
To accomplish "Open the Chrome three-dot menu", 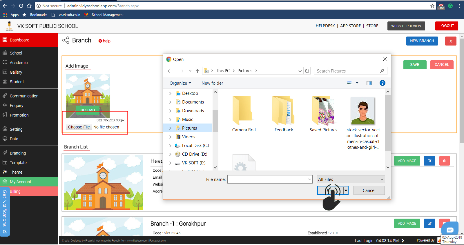I will (x=459, y=6).
